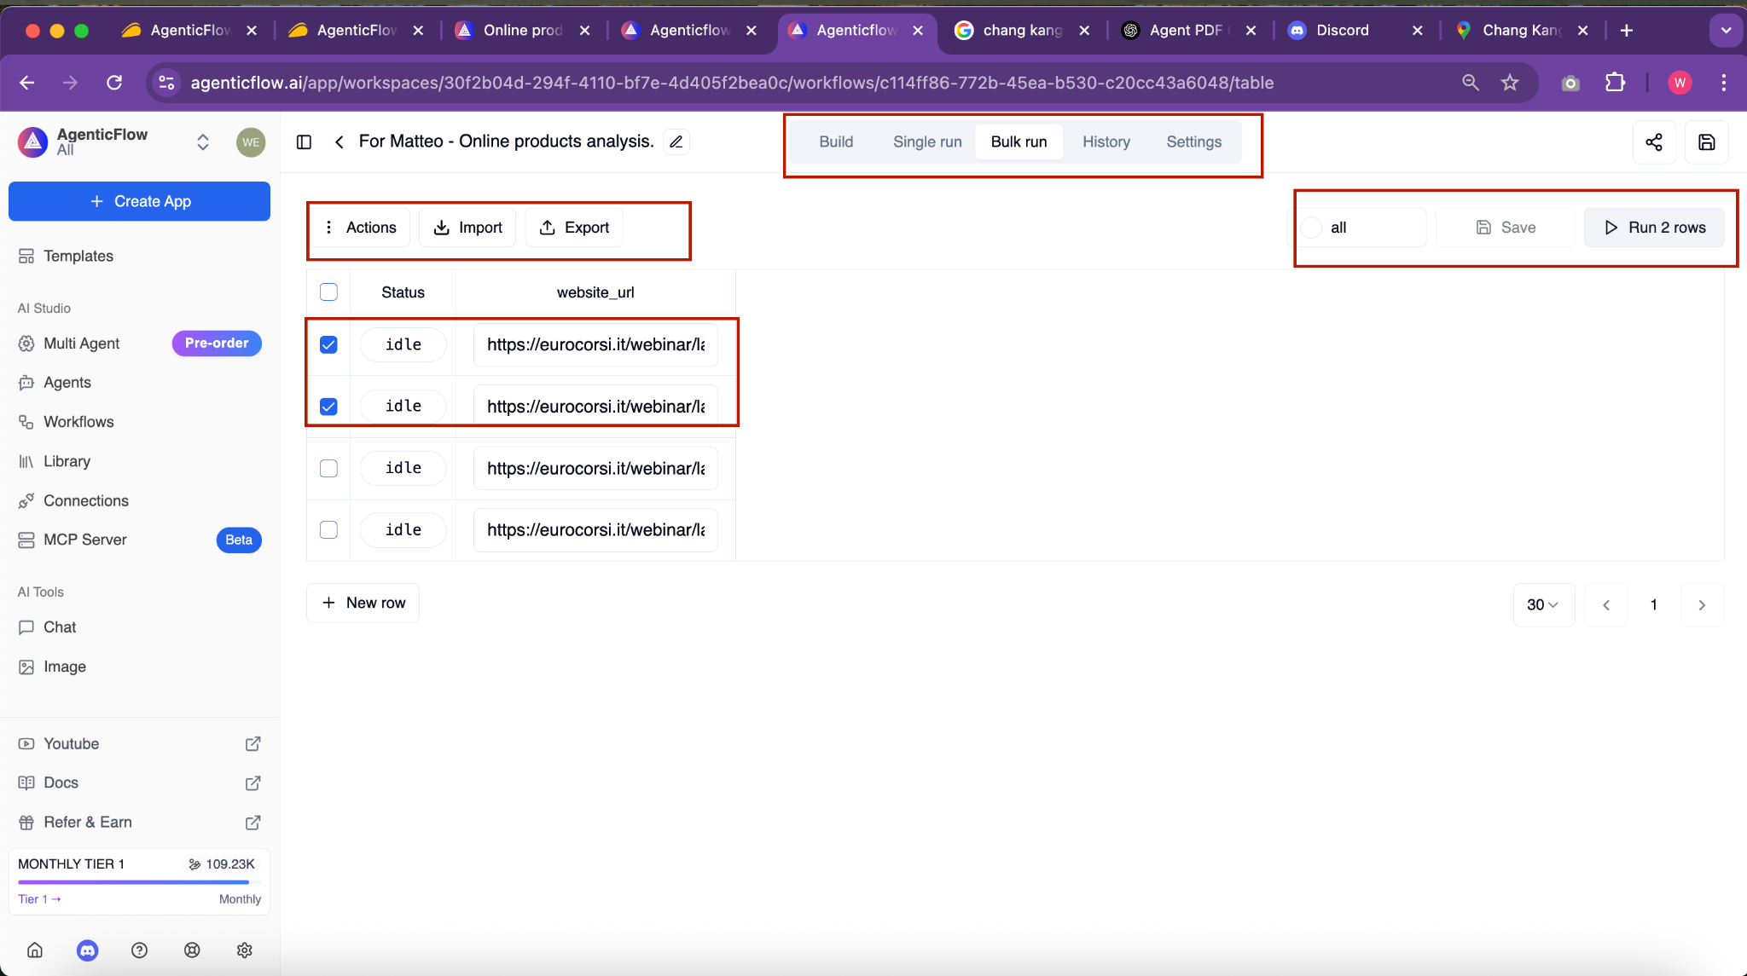Click the save disk icon top-right
Image resolution: width=1747 pixels, height=976 pixels.
[x=1706, y=142]
